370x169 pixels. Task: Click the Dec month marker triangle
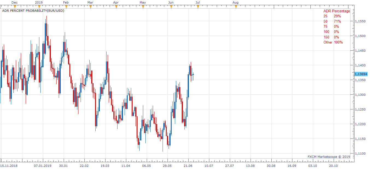click(x=14, y=7)
